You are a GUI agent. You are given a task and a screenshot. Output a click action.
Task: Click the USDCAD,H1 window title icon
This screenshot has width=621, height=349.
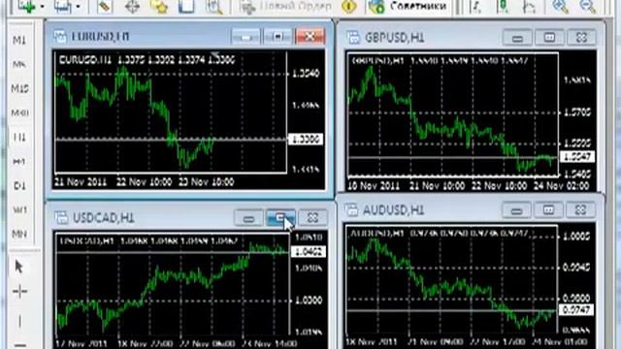click(61, 217)
